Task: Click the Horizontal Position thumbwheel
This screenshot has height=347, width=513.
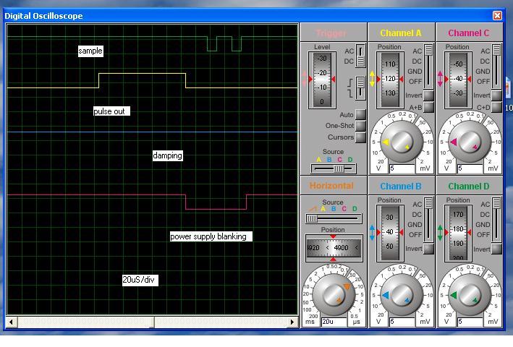Action: (334, 248)
